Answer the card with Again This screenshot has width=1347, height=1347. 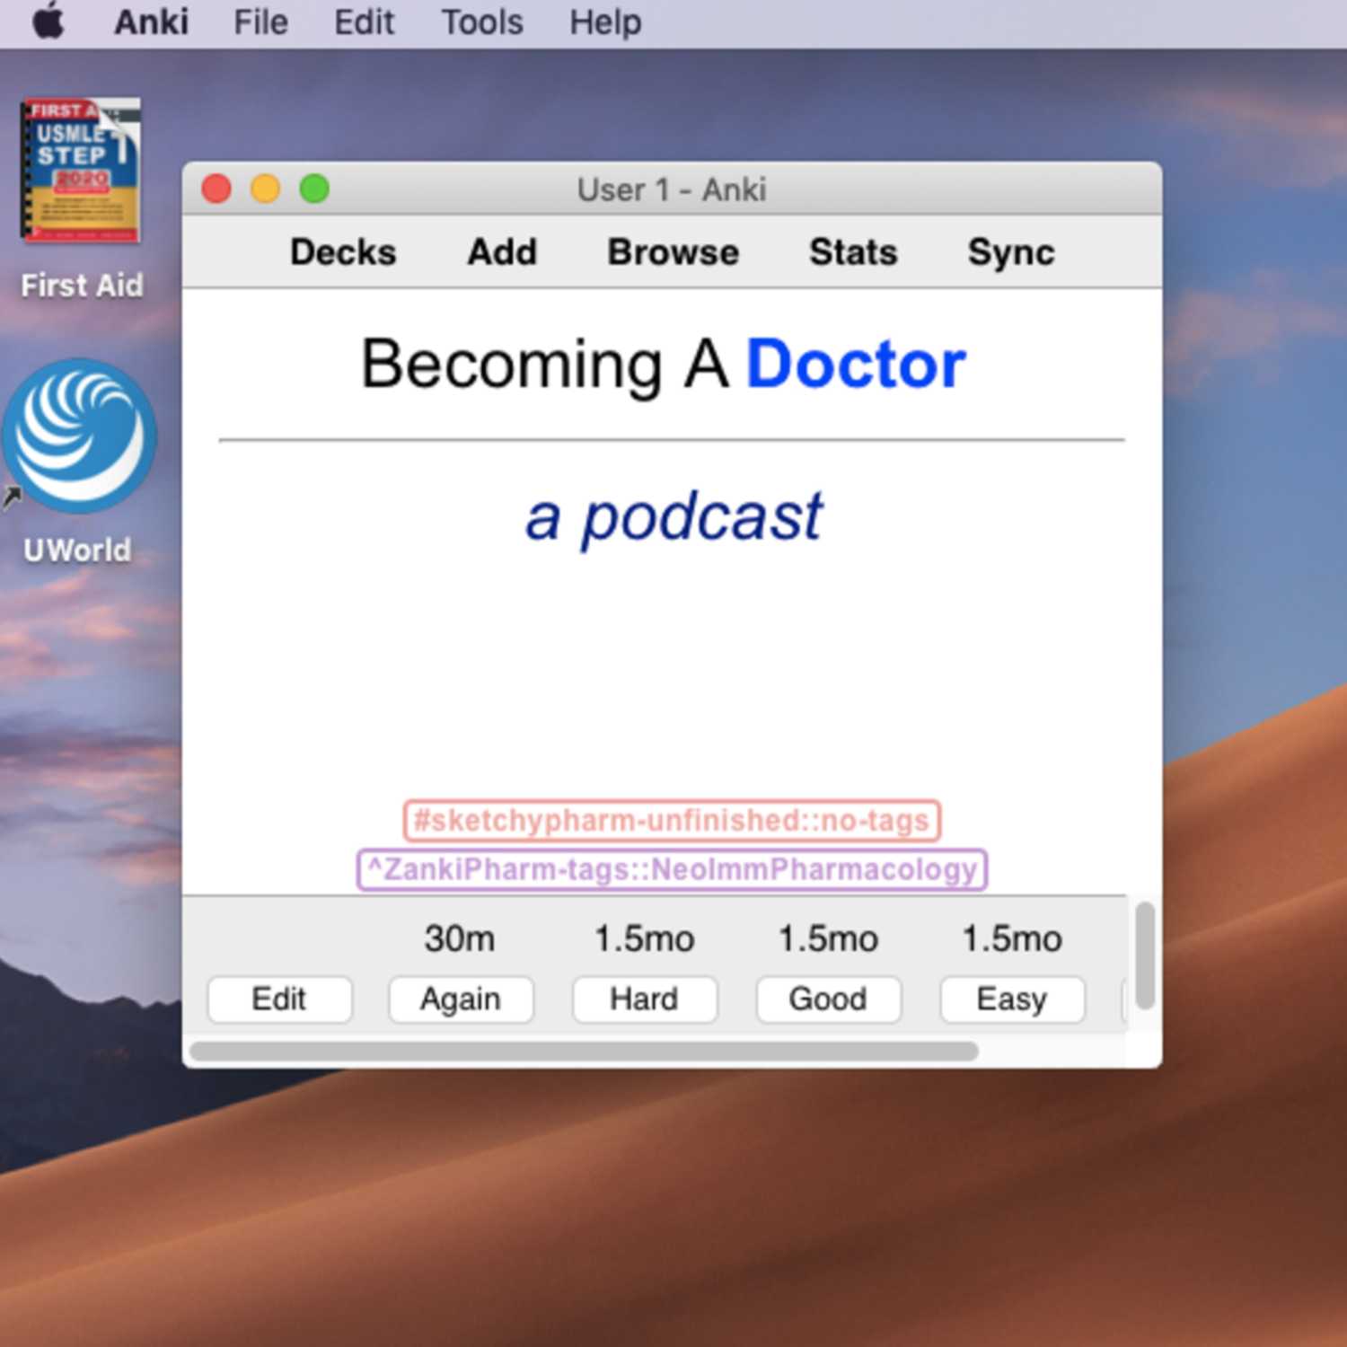(461, 999)
